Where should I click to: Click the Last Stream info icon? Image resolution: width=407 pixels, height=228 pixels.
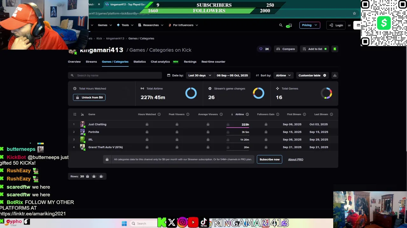[x=332, y=114]
